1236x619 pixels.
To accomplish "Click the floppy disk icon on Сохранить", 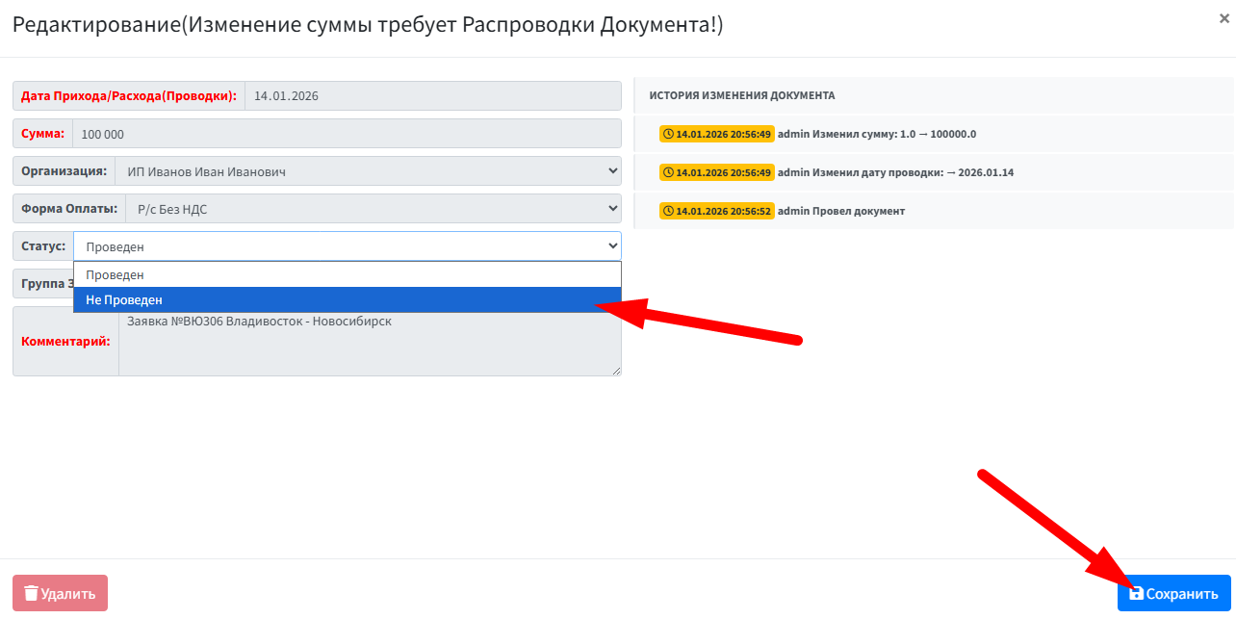I will [1136, 593].
